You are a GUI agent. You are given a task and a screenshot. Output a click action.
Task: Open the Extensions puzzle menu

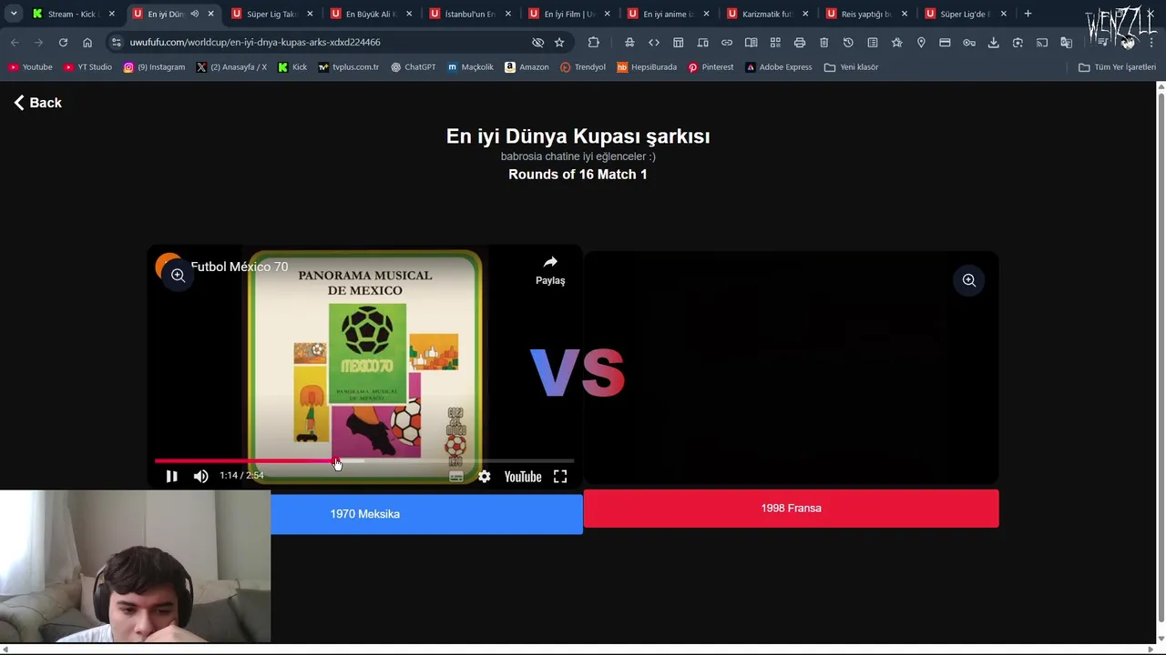click(594, 42)
